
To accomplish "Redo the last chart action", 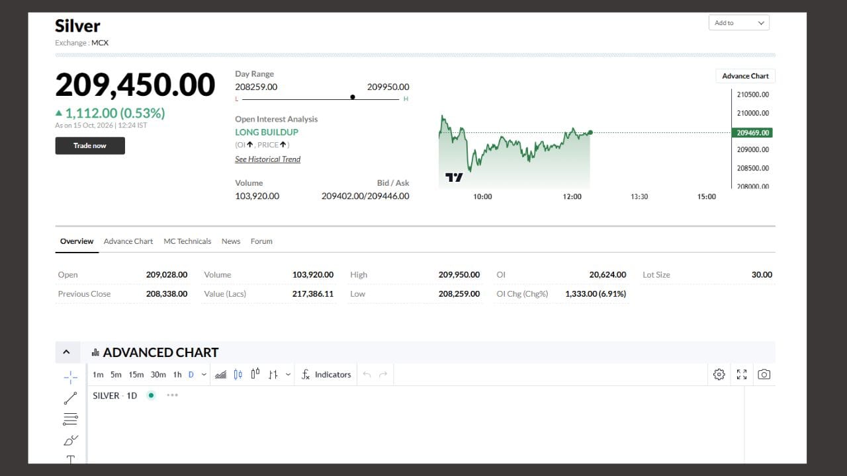I will tap(383, 375).
